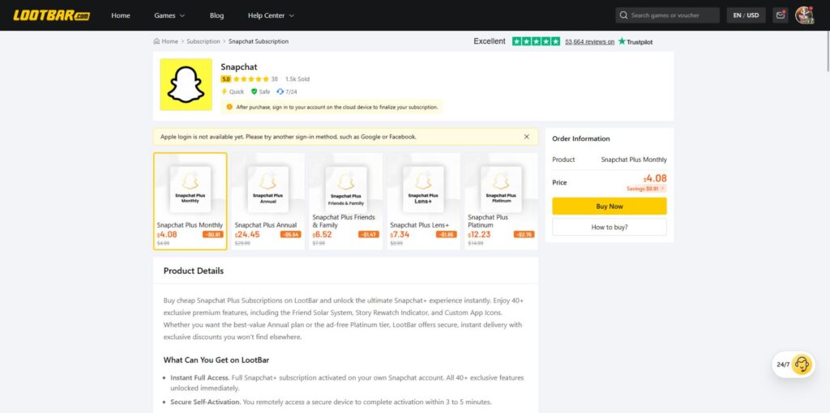Click the -$0.91 discount badge on Monthly
830x413 pixels.
pos(213,234)
